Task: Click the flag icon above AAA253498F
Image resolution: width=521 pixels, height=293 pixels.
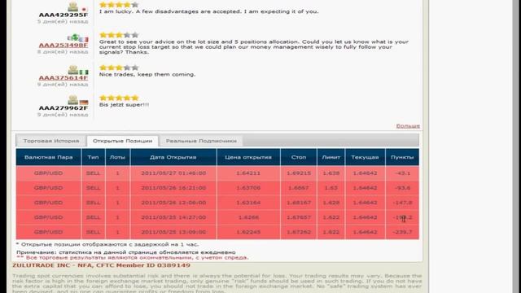Action: (84, 40)
